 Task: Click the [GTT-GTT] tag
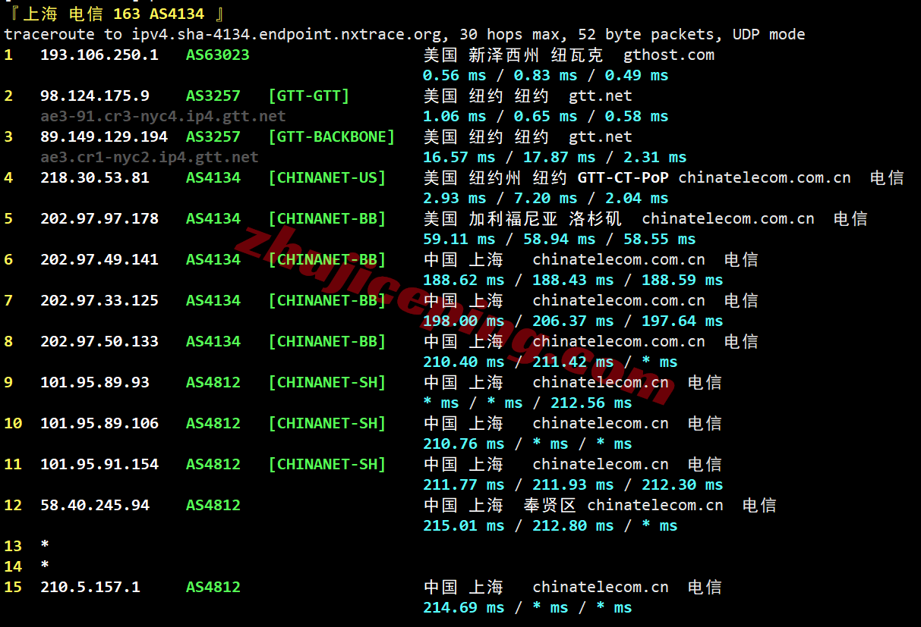(x=309, y=96)
